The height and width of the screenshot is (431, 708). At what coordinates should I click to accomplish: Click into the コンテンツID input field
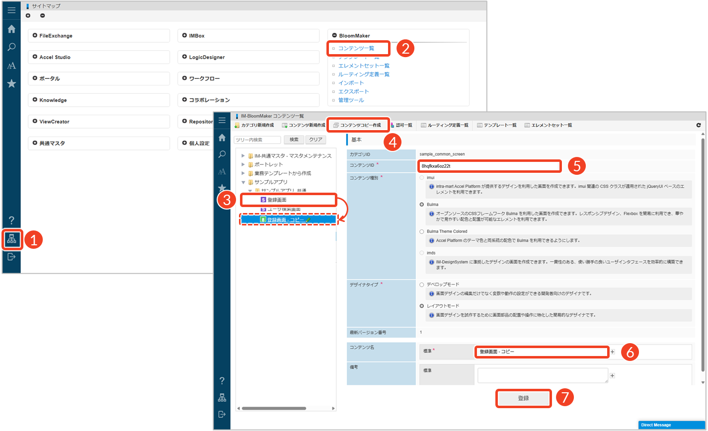pyautogui.click(x=489, y=166)
